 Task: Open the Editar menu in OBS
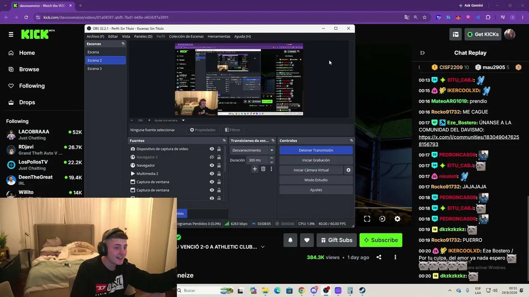coord(113,36)
